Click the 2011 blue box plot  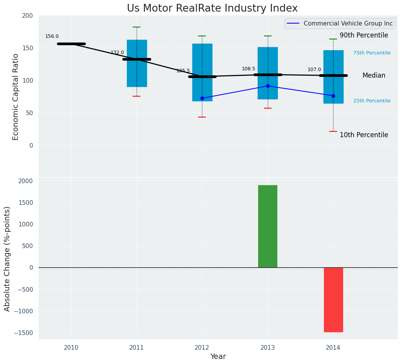(137, 73)
